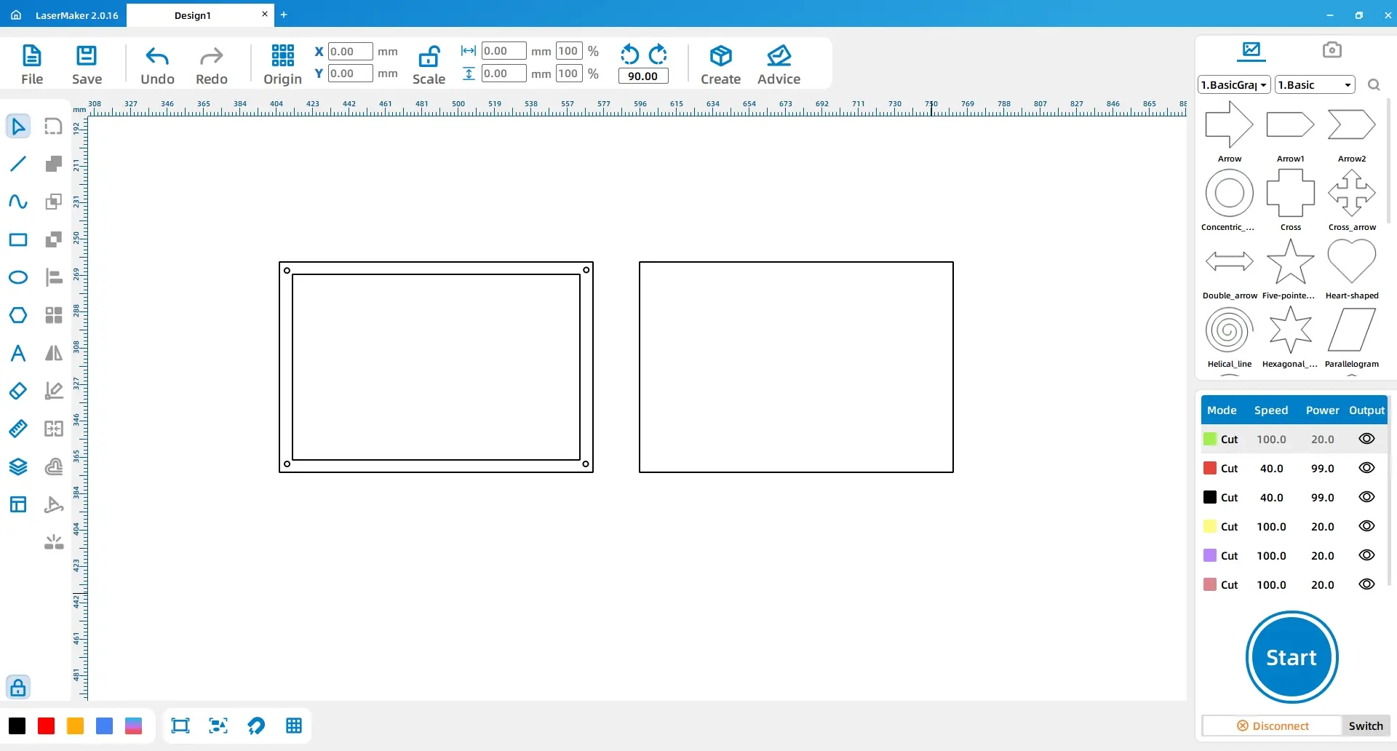
Task: Toggle output visibility for purple Cut layer
Action: coord(1366,555)
